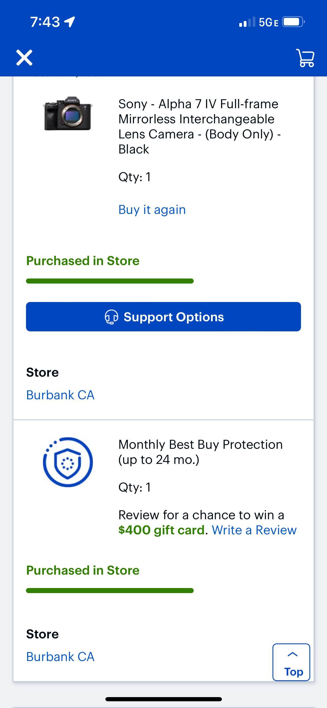Tap the protection item's Purchased in Store label

[x=82, y=570]
